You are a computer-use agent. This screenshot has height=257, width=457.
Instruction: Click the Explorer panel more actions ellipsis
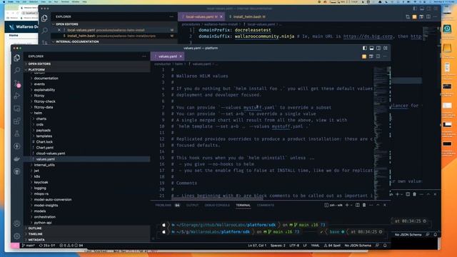click(144, 56)
